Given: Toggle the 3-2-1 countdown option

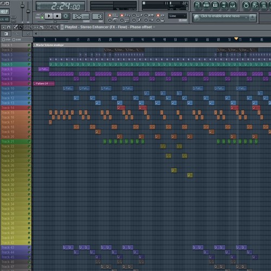Looking at the screenshot, I should point(122,15).
